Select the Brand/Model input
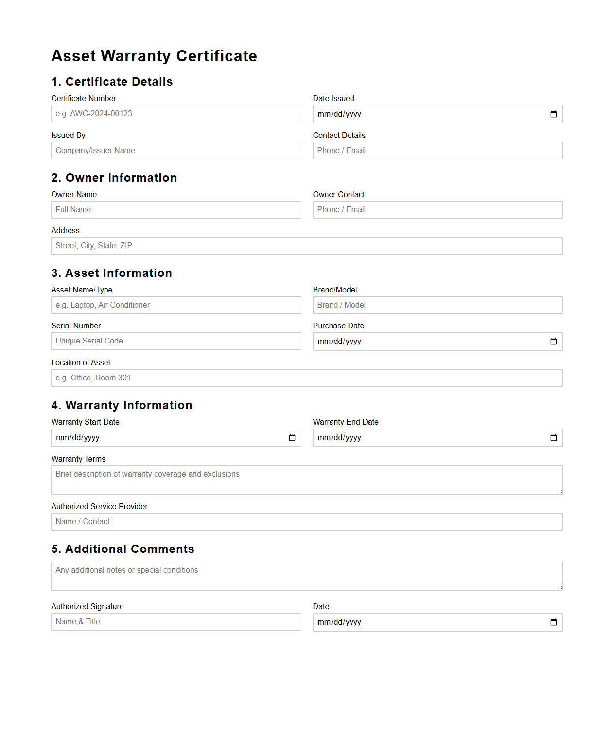 (x=438, y=305)
